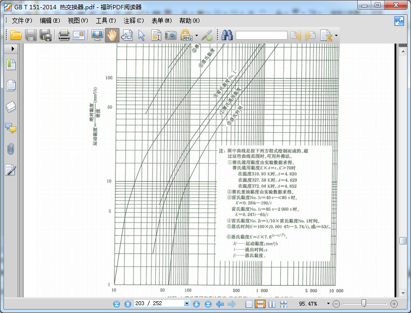Open the 编辑(E) menu
Viewport: 411px width, 313px height.
pyautogui.click(x=50, y=21)
